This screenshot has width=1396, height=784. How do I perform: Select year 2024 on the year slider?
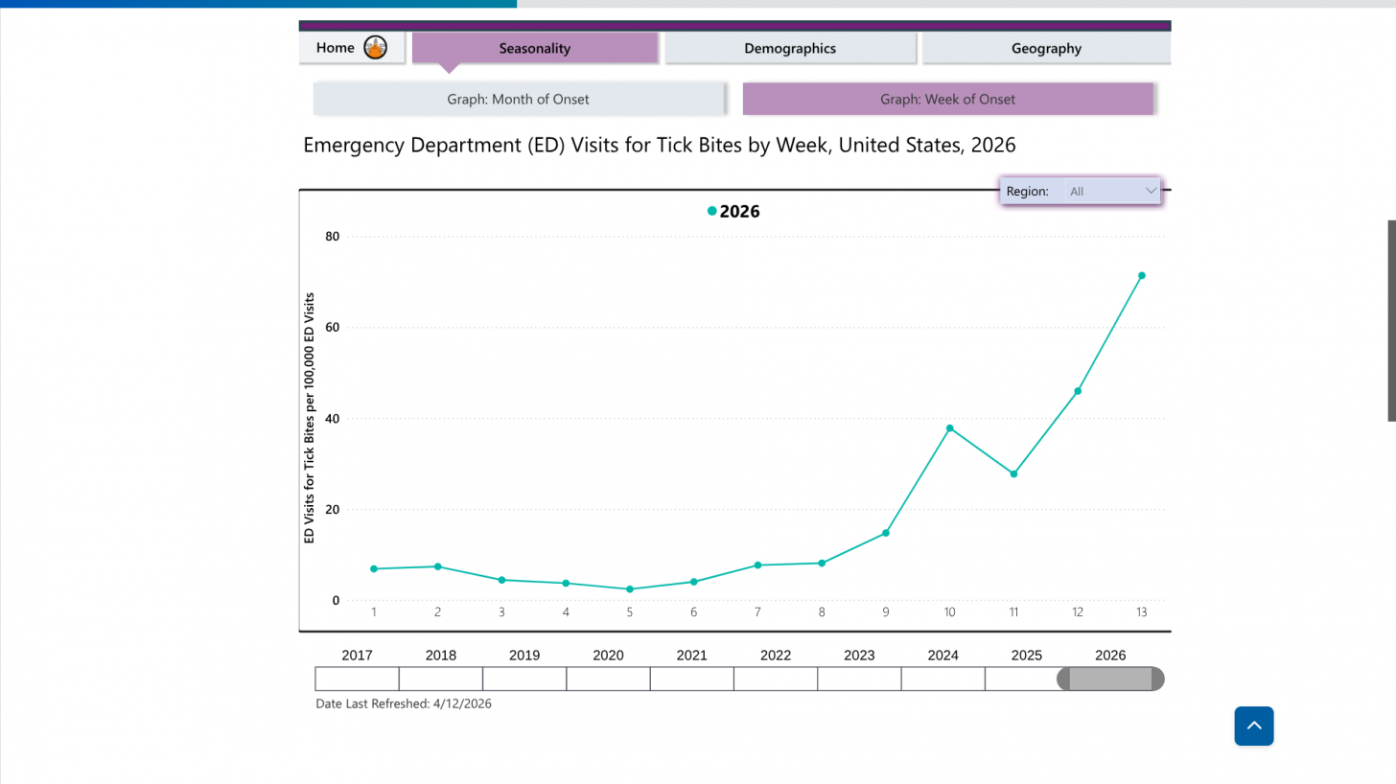(x=942, y=679)
